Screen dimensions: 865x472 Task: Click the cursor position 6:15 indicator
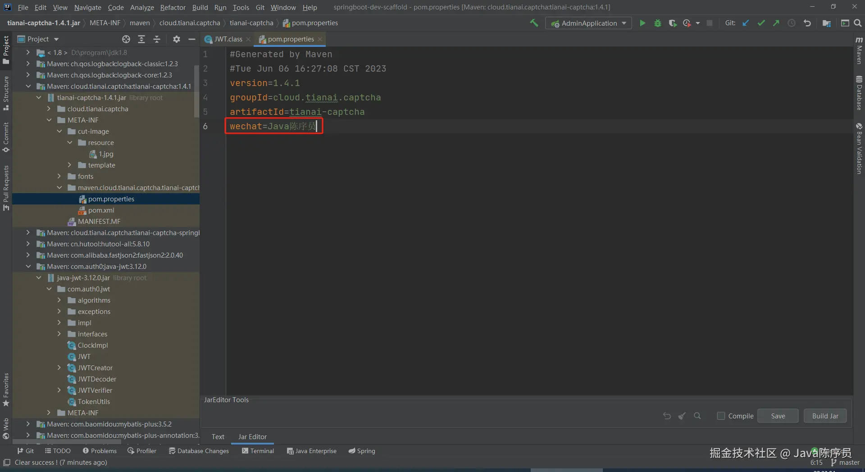click(816, 463)
